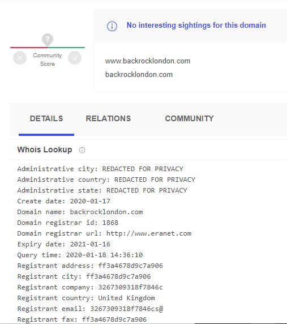Click the Community Score label
This screenshot has width=287, height=324.
coord(48,59)
